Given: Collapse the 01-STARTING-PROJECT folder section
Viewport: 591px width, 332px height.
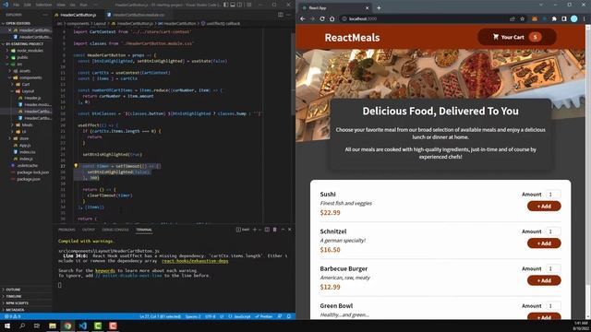Looking at the screenshot, I should pos(25,43).
